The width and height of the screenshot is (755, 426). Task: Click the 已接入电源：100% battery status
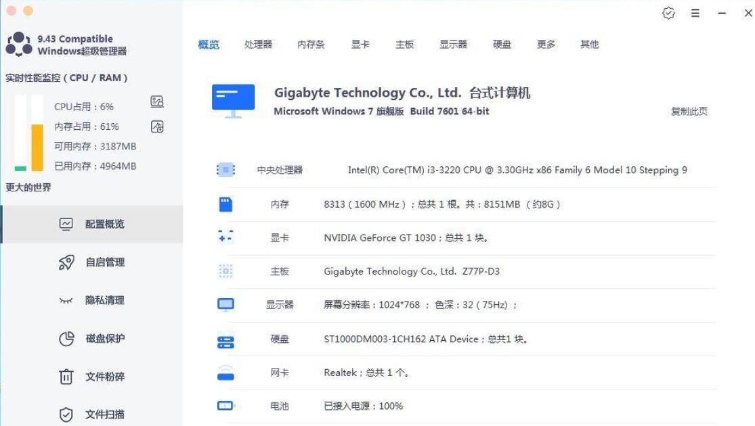point(363,406)
